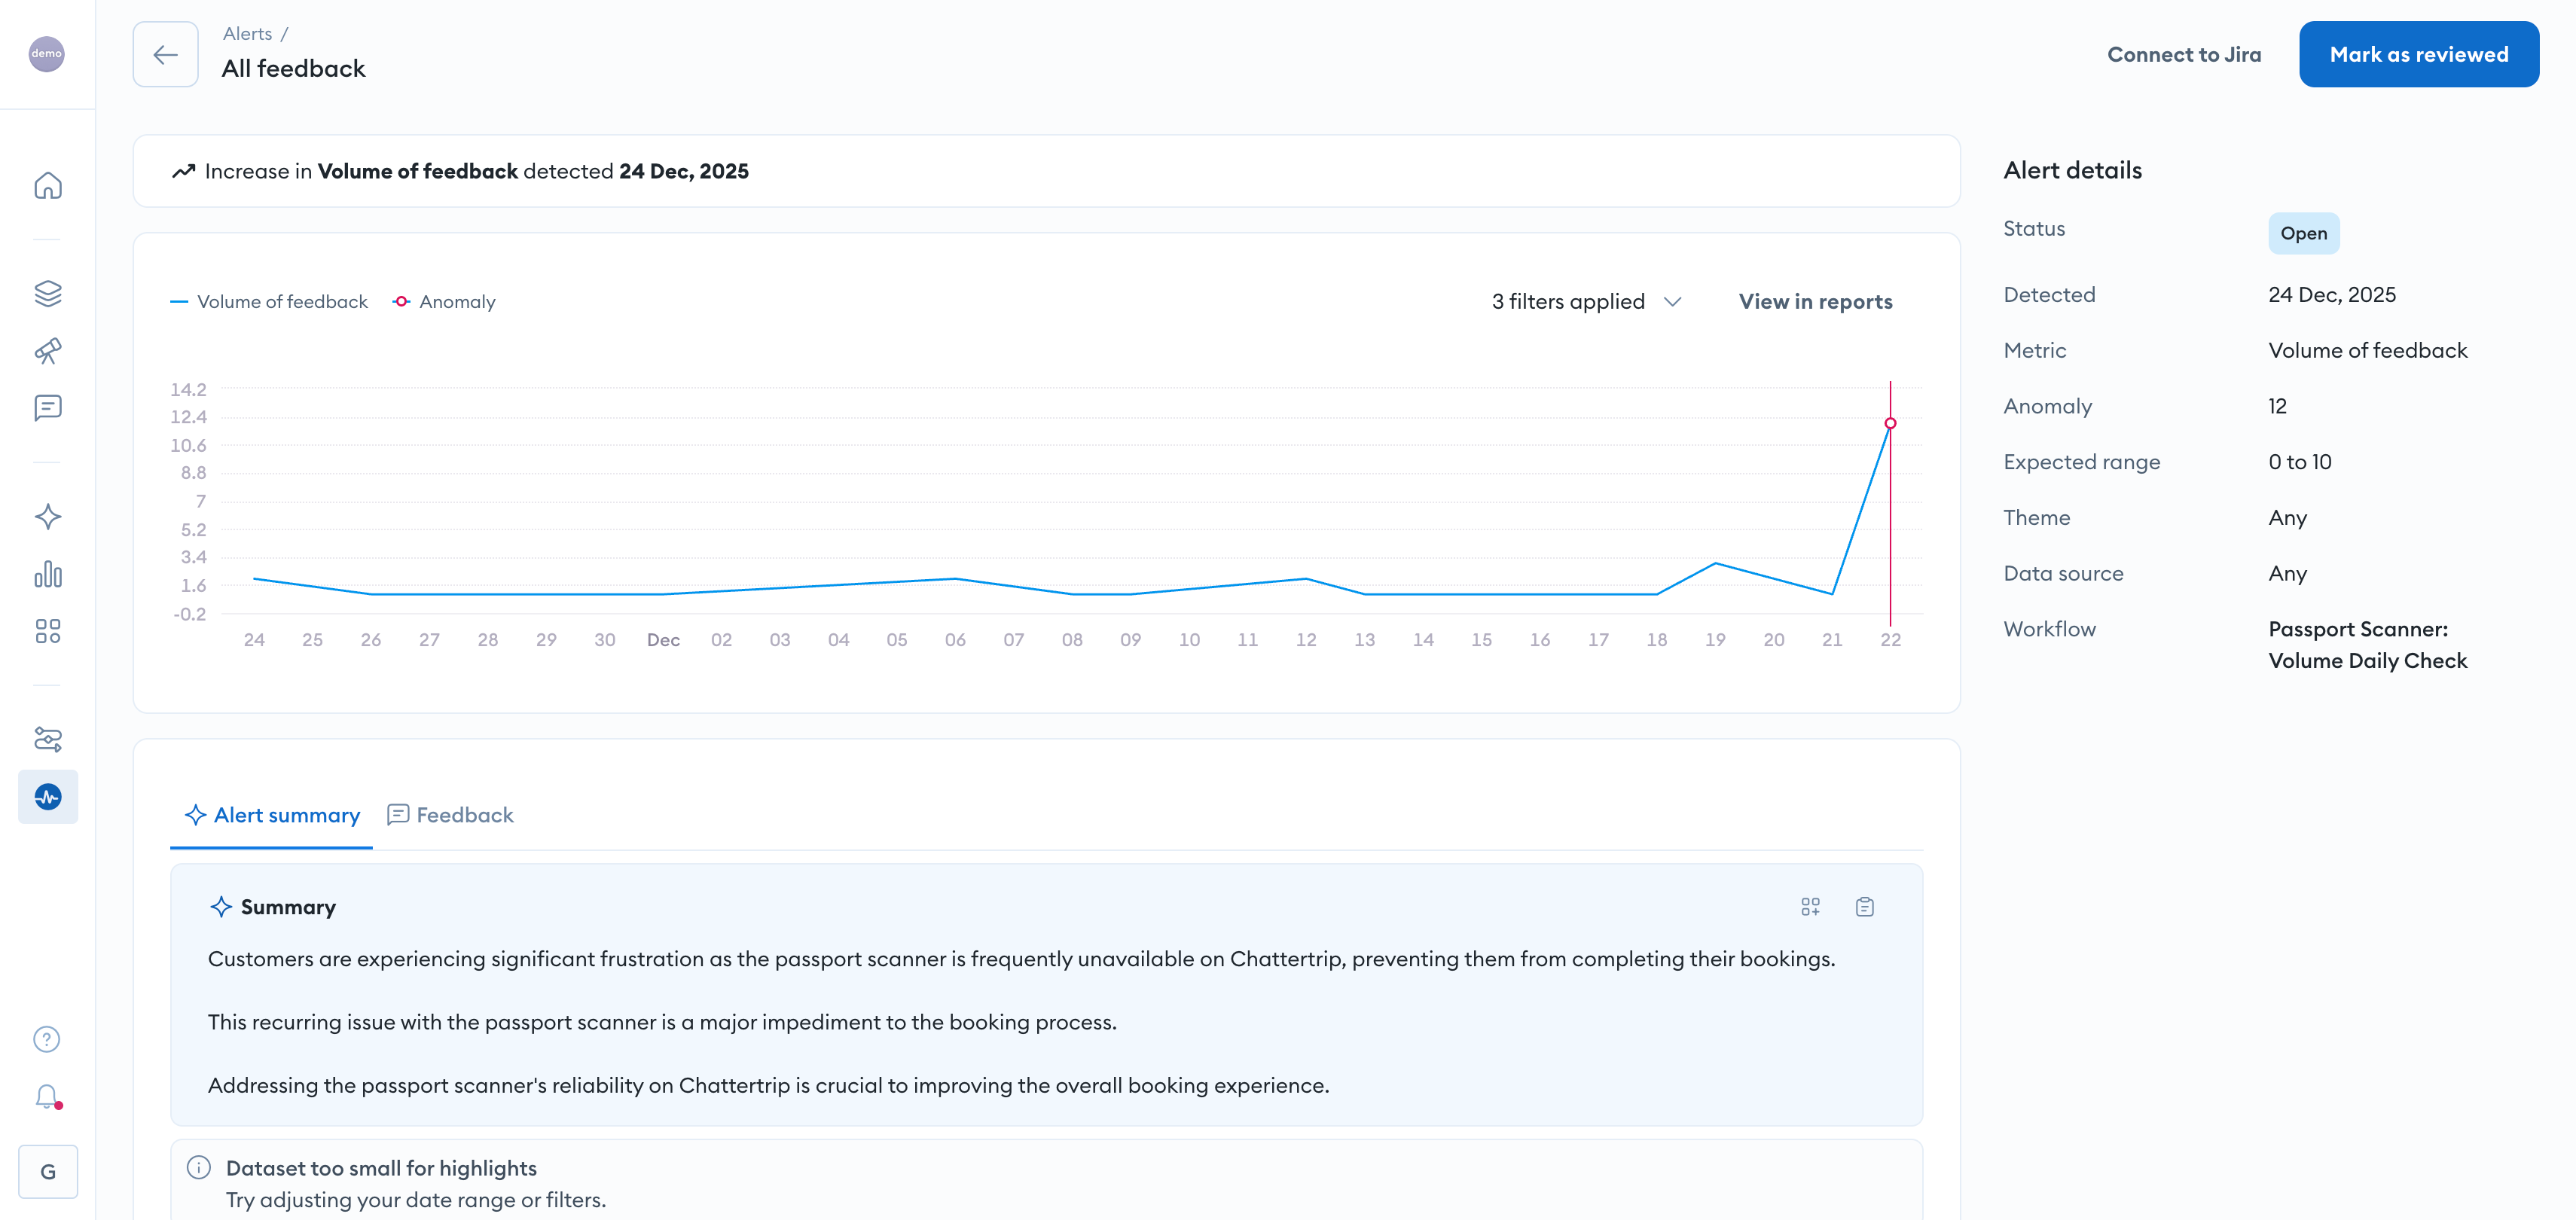Select the Alert summary tab

click(x=272, y=815)
